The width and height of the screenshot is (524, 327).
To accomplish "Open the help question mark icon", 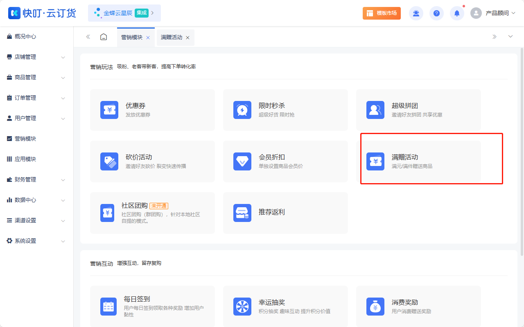I will point(436,13).
